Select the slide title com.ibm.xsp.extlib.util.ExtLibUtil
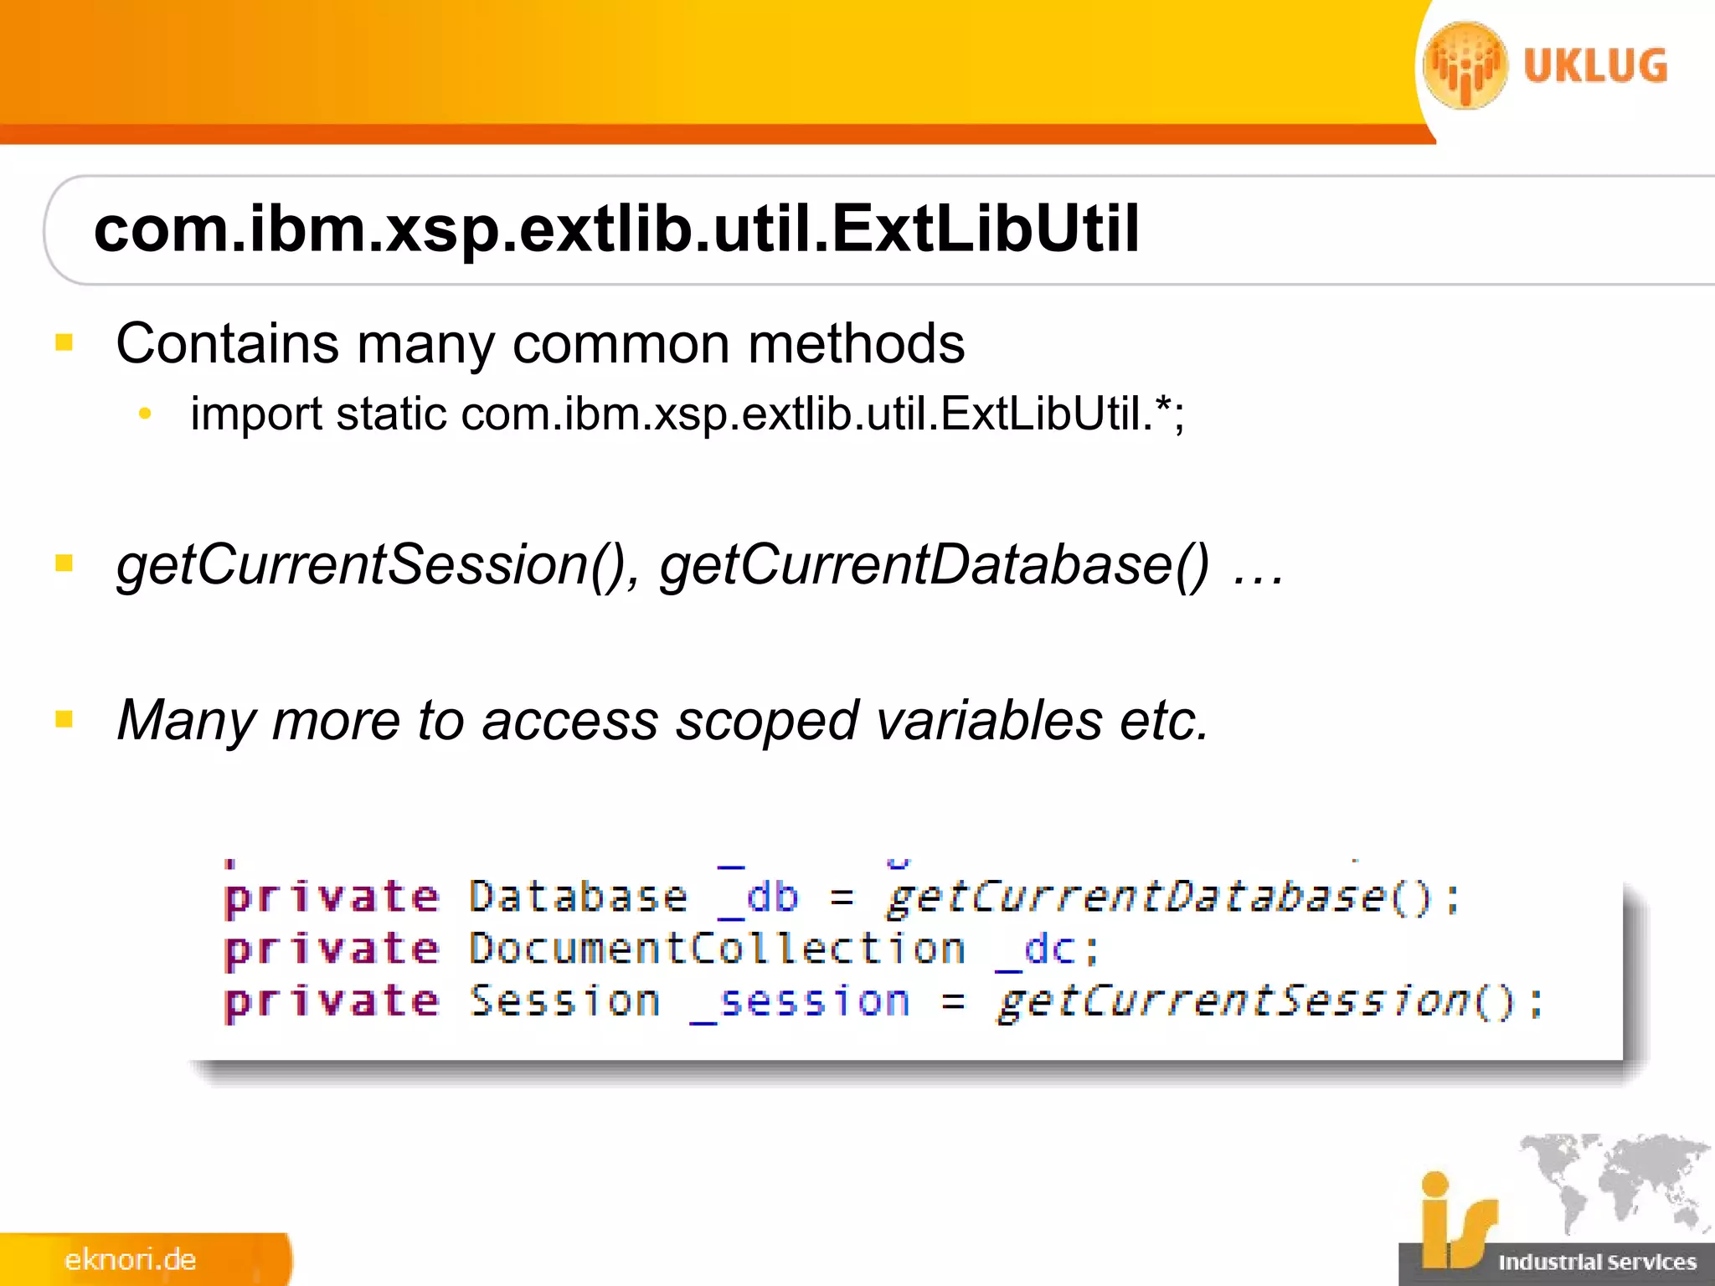 (616, 229)
